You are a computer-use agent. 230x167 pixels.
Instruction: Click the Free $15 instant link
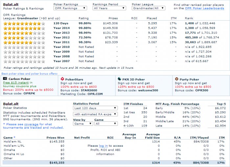(16, 83)
